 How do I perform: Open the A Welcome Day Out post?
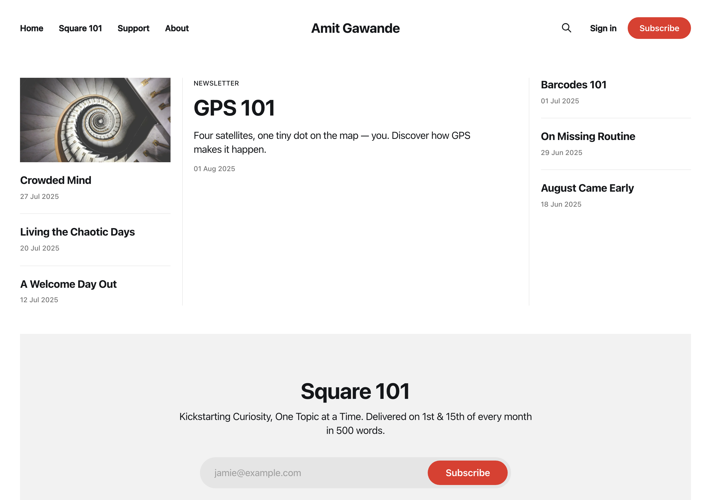coord(68,284)
